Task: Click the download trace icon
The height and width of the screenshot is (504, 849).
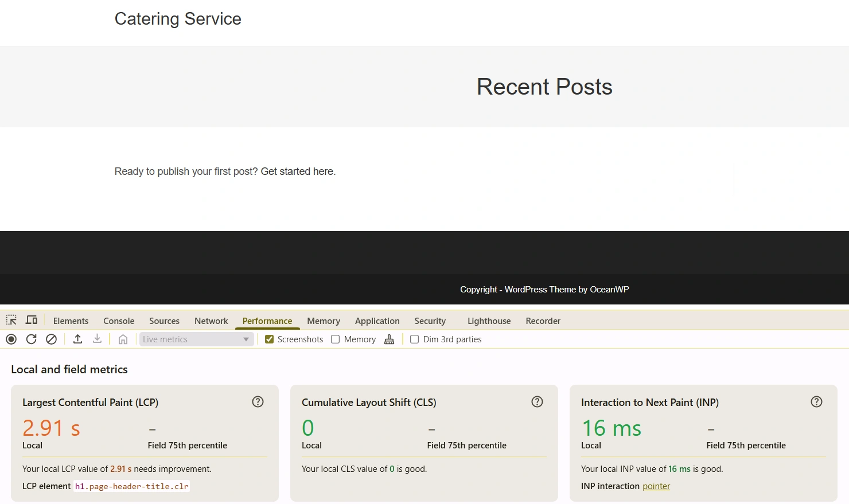Action: point(98,339)
